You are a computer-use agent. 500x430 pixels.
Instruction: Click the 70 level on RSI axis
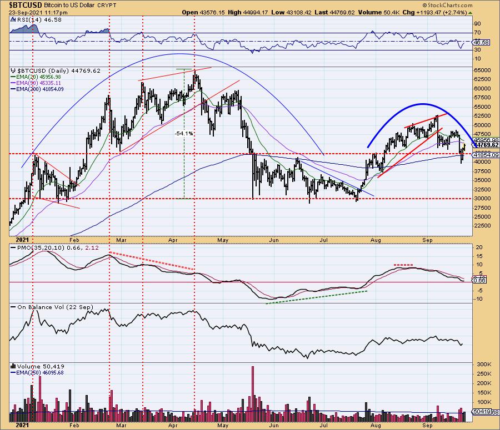[x=477, y=33]
